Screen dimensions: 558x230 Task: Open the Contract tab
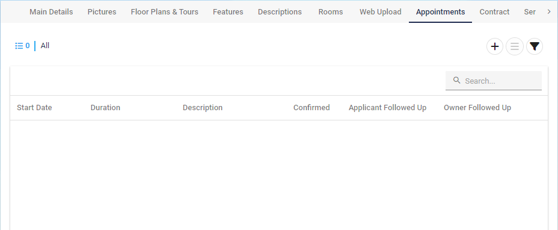click(x=495, y=12)
